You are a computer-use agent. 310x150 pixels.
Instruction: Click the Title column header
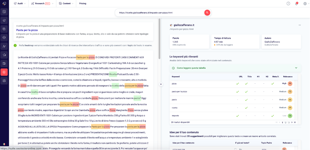pos(250,77)
